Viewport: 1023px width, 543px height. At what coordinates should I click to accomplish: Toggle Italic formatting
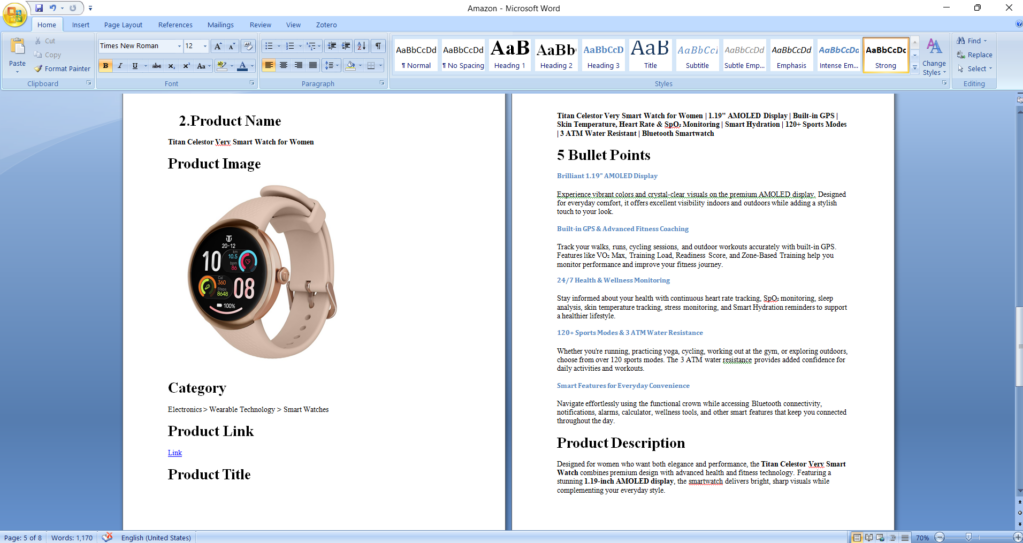point(120,66)
